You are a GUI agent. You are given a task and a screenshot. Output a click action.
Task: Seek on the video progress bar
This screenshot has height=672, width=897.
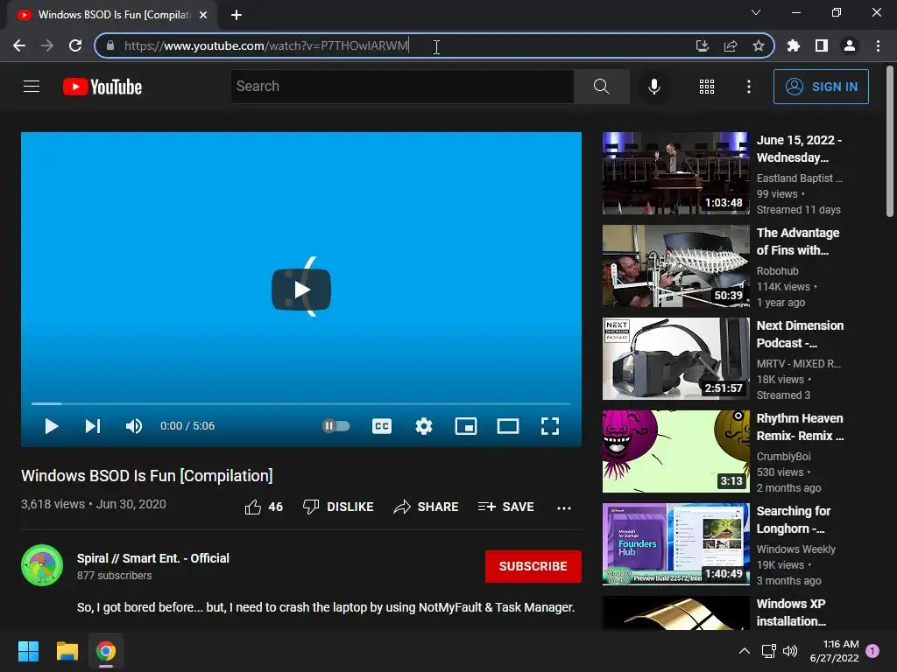pyautogui.click(x=301, y=403)
